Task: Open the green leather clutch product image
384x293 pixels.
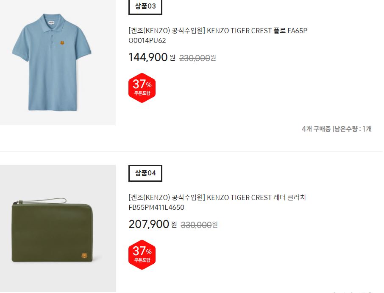Action: (x=58, y=228)
